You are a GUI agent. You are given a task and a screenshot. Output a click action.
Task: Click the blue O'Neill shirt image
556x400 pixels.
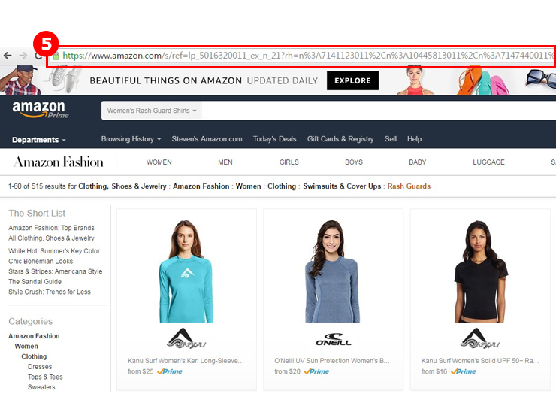pos(333,271)
